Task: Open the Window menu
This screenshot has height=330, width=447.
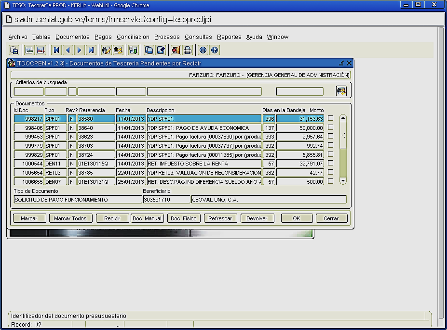Action: coord(277,37)
